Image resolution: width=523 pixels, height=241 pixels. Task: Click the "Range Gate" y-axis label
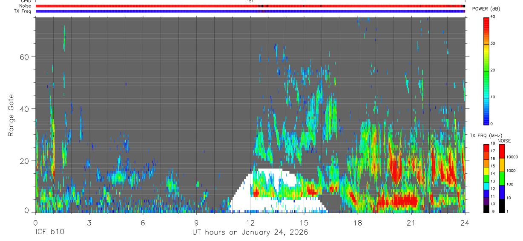pos(11,116)
